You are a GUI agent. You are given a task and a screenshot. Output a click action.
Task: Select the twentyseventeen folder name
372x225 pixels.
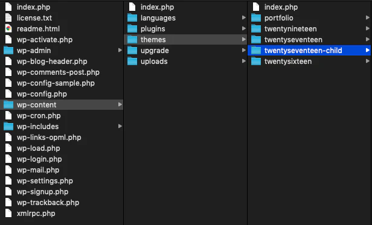(293, 40)
